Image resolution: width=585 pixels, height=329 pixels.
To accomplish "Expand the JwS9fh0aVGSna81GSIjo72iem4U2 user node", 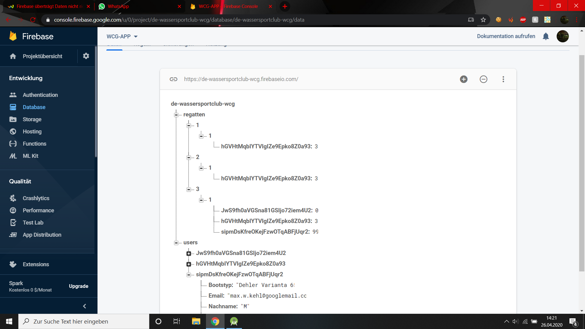I will [x=189, y=253].
